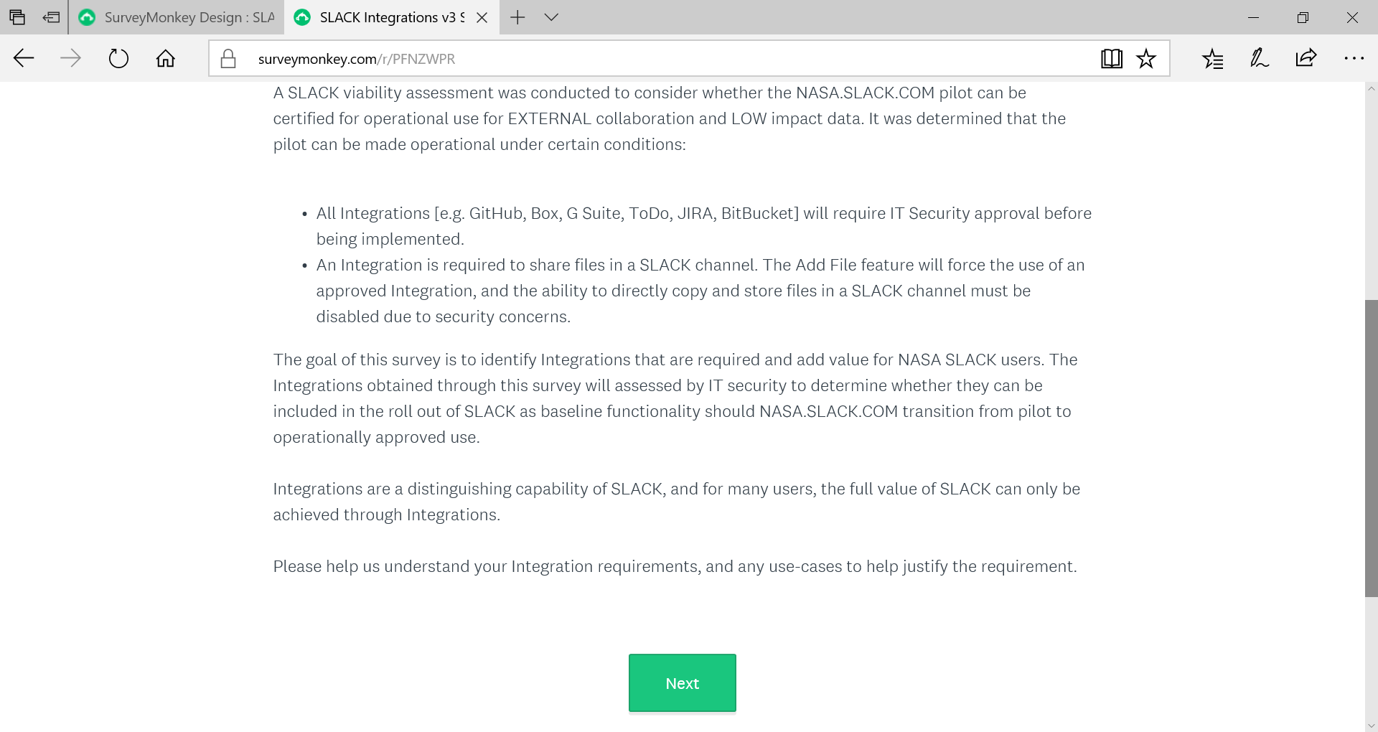Screen dimensions: 1378x732
Task: Click the address bar URL field
Action: click(646, 59)
